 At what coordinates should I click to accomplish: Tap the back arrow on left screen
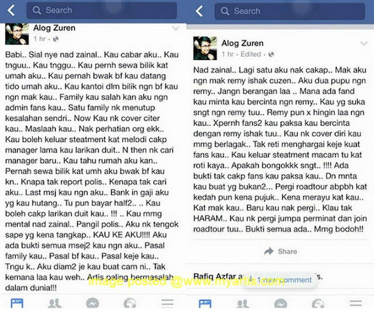pos(11,11)
